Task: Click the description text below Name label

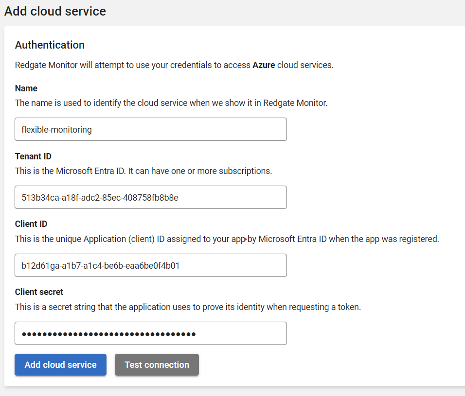Action: point(171,103)
